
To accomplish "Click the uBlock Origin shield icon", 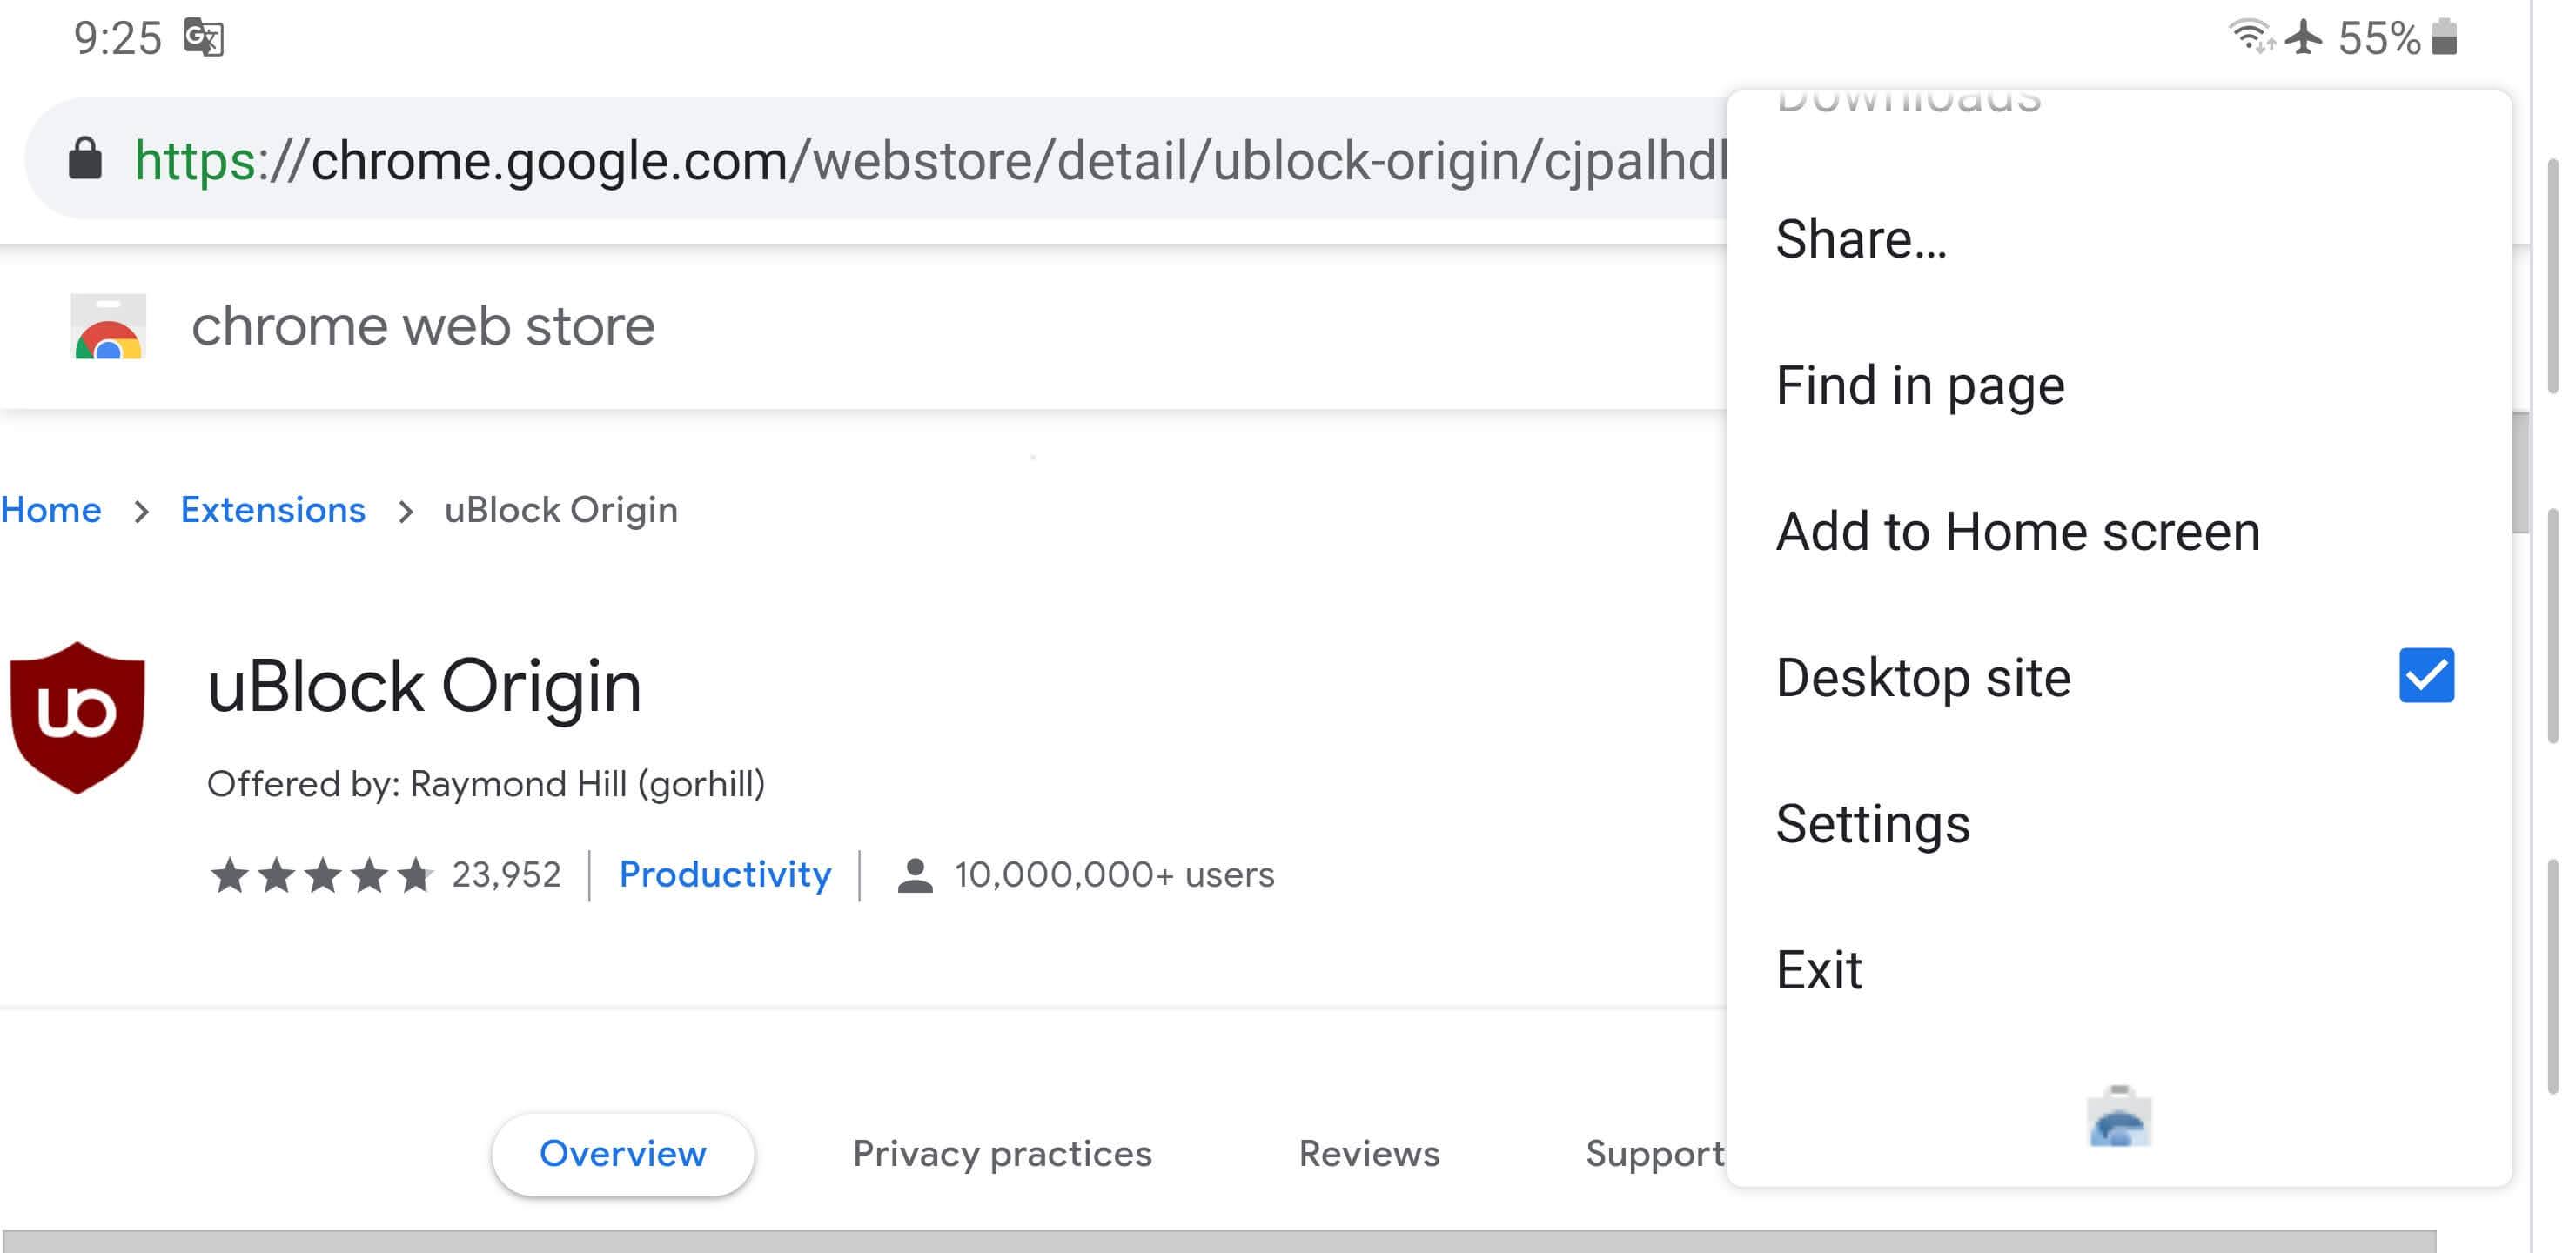I will coord(77,716).
